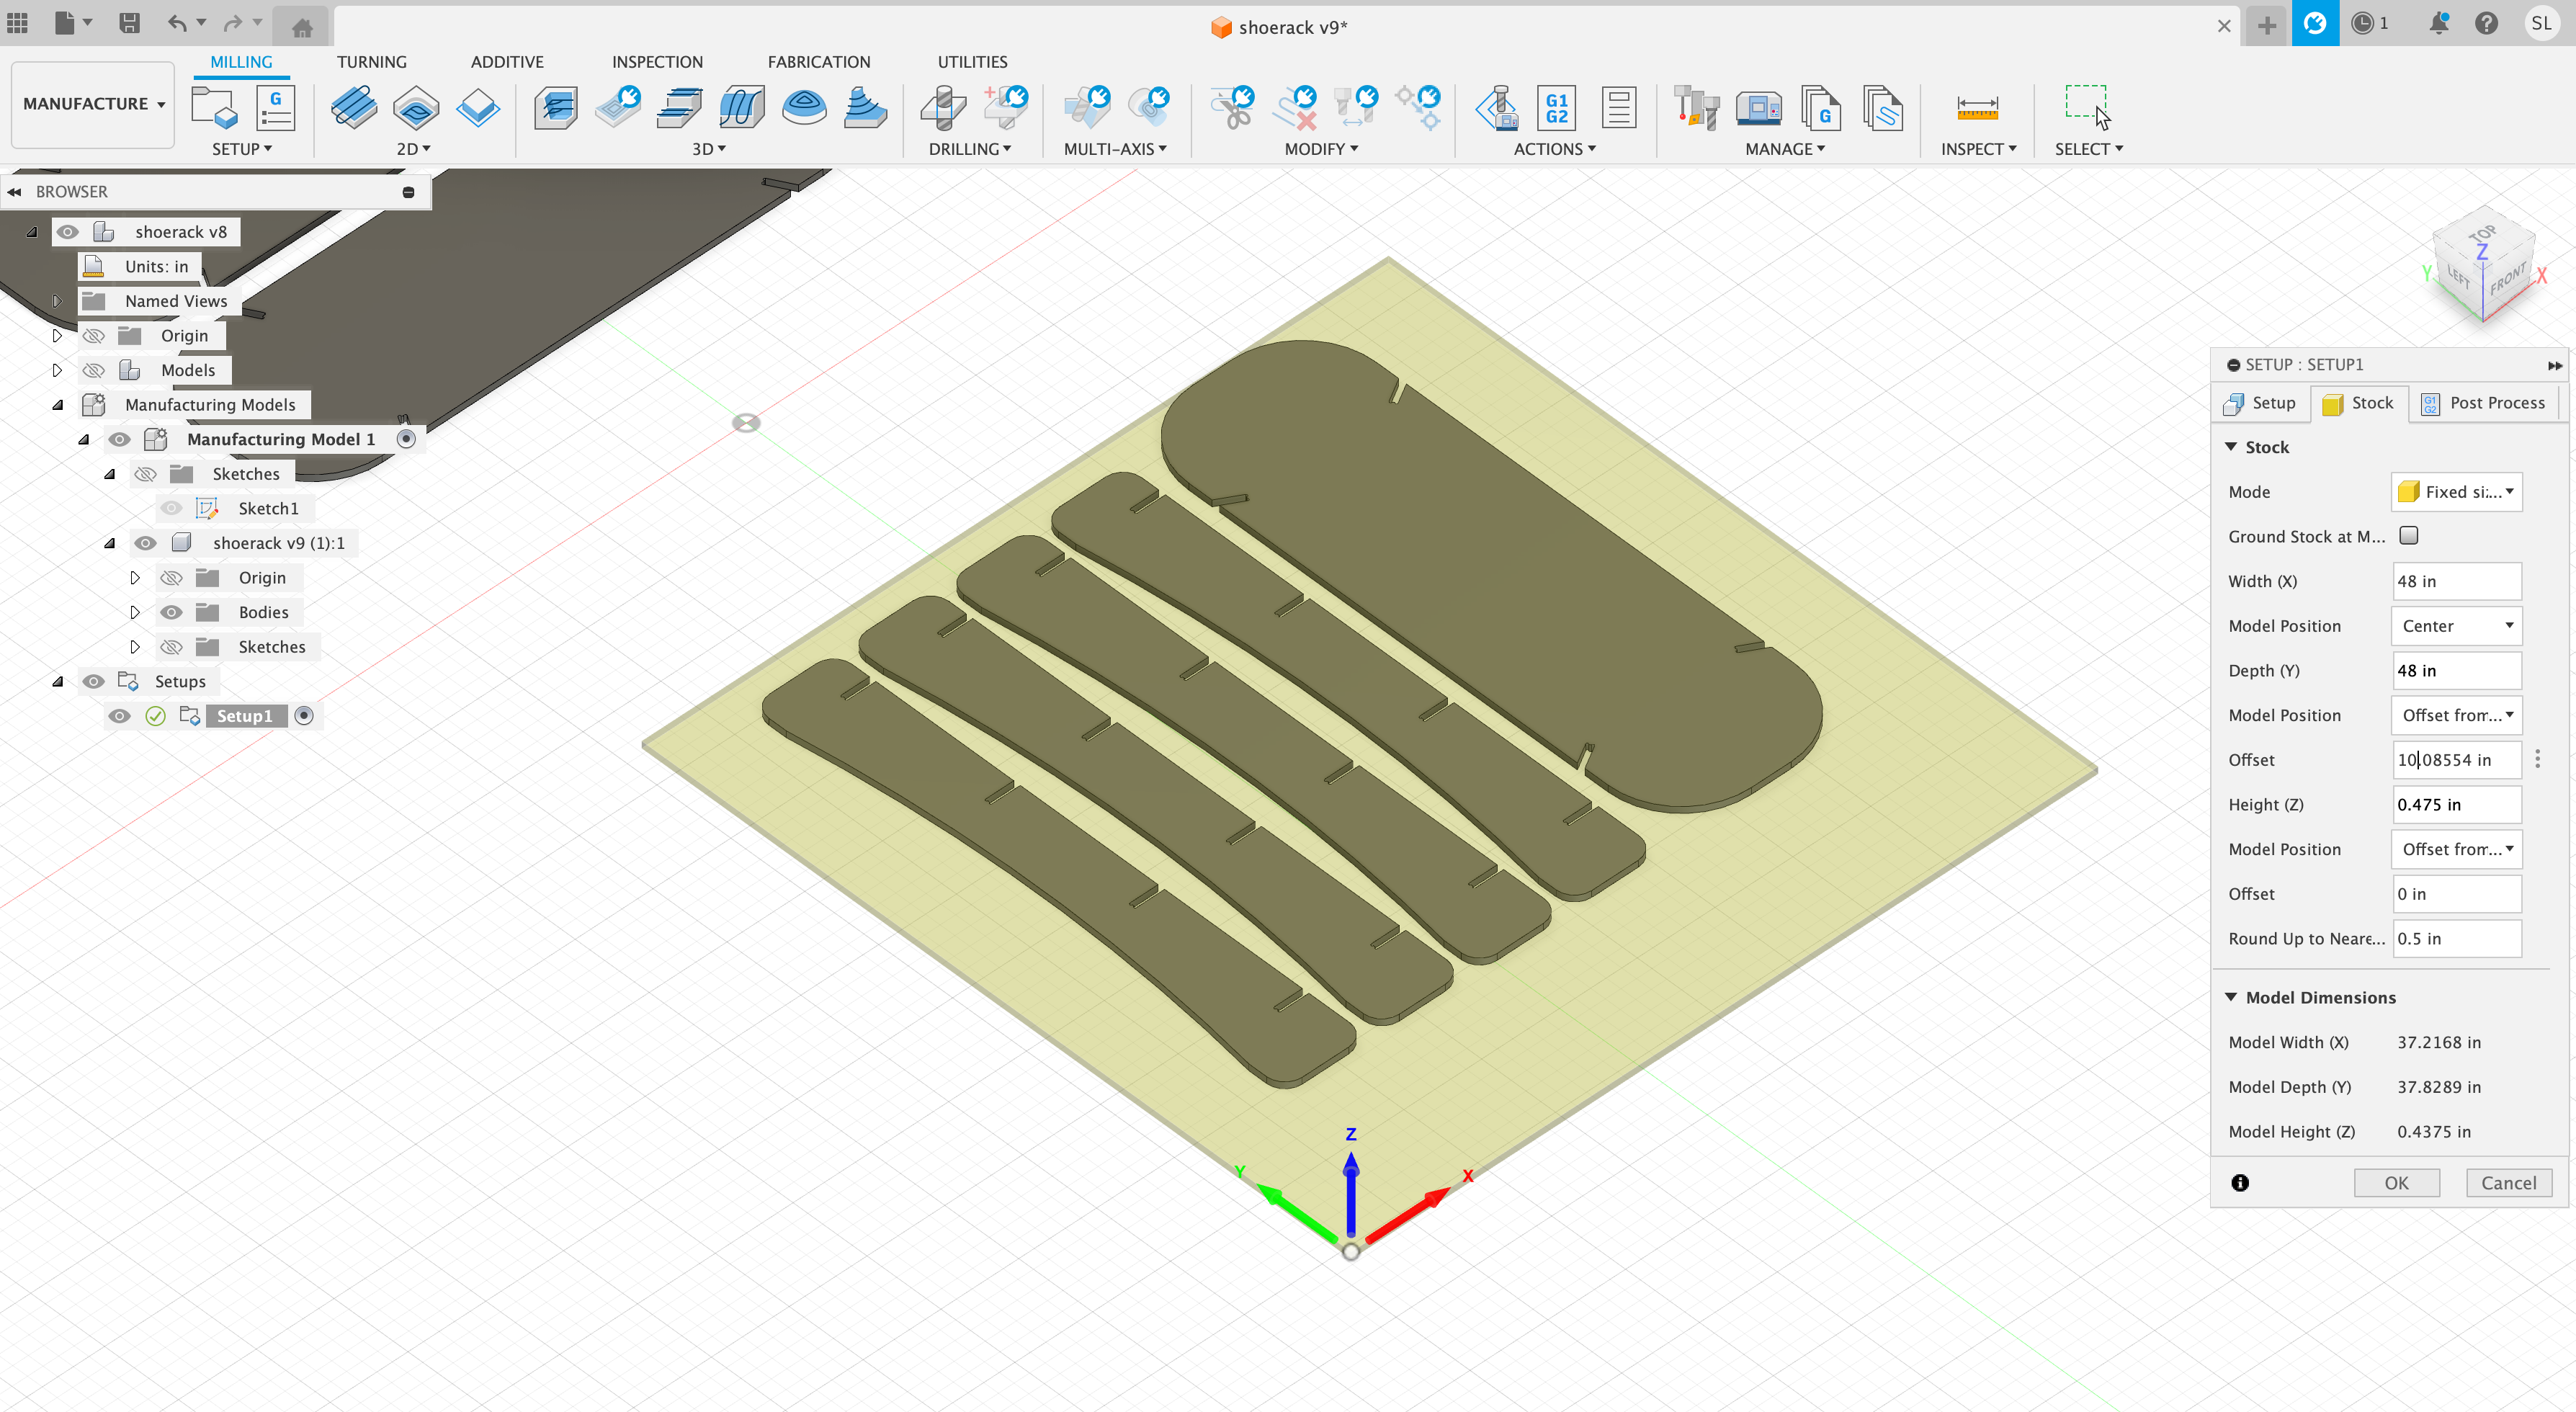Switch to the ADDITIVE tab

click(507, 62)
